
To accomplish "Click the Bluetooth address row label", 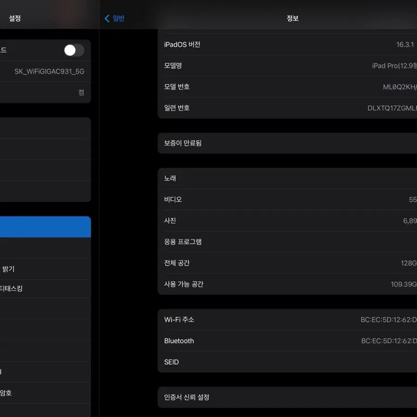I will [x=179, y=341].
